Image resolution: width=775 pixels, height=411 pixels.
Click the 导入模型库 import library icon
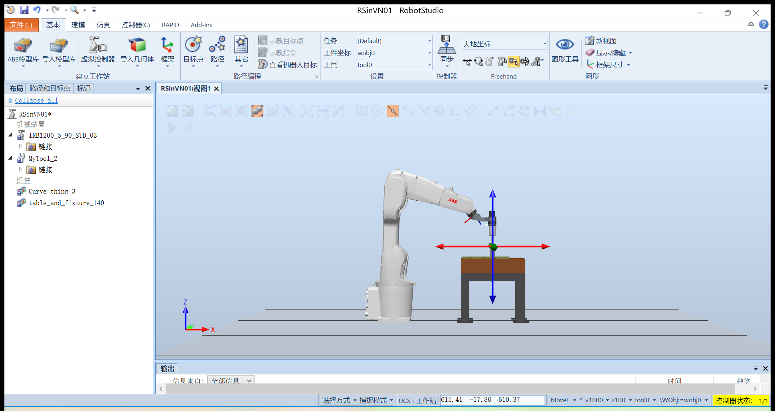(59, 46)
